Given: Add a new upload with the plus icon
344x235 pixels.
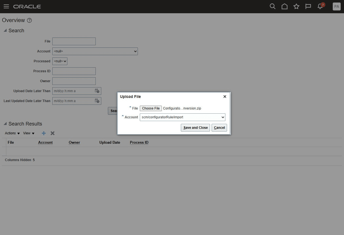Looking at the screenshot, I should [43, 133].
